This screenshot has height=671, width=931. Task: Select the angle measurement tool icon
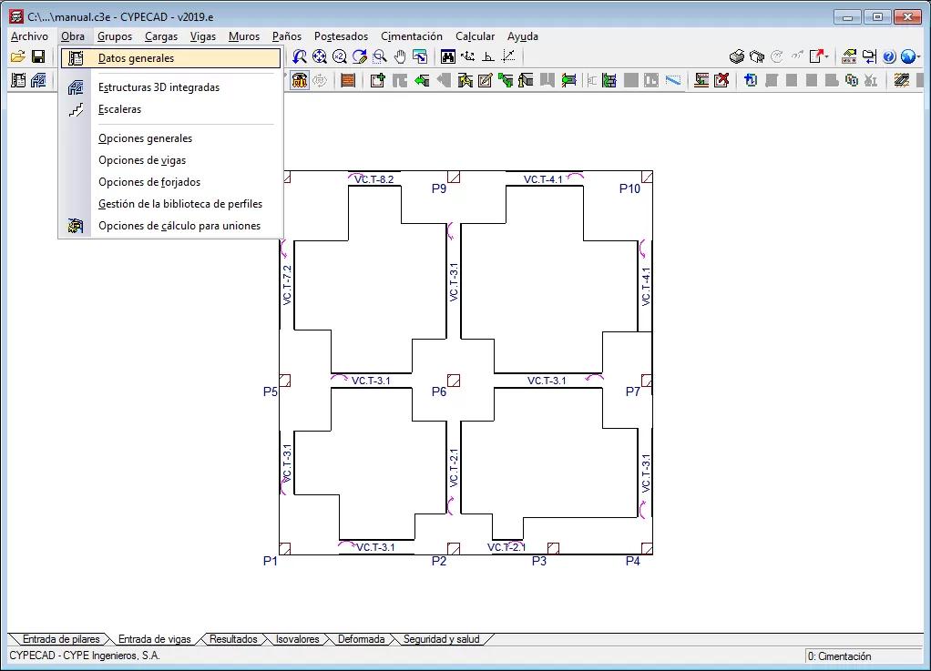(488, 56)
